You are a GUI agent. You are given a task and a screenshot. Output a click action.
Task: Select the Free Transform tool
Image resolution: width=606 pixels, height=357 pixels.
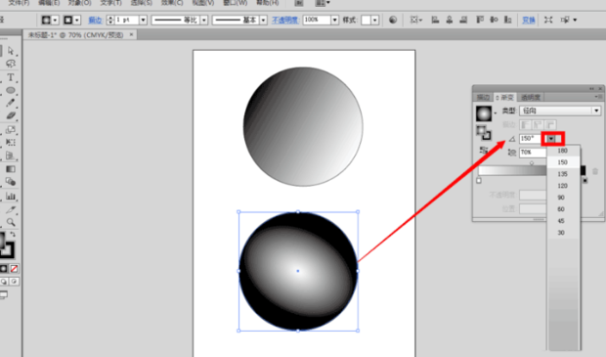click(x=11, y=143)
